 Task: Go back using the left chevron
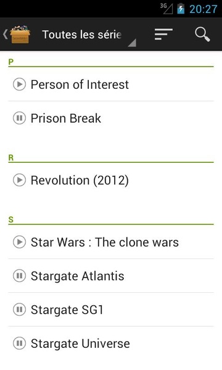coord(5,35)
